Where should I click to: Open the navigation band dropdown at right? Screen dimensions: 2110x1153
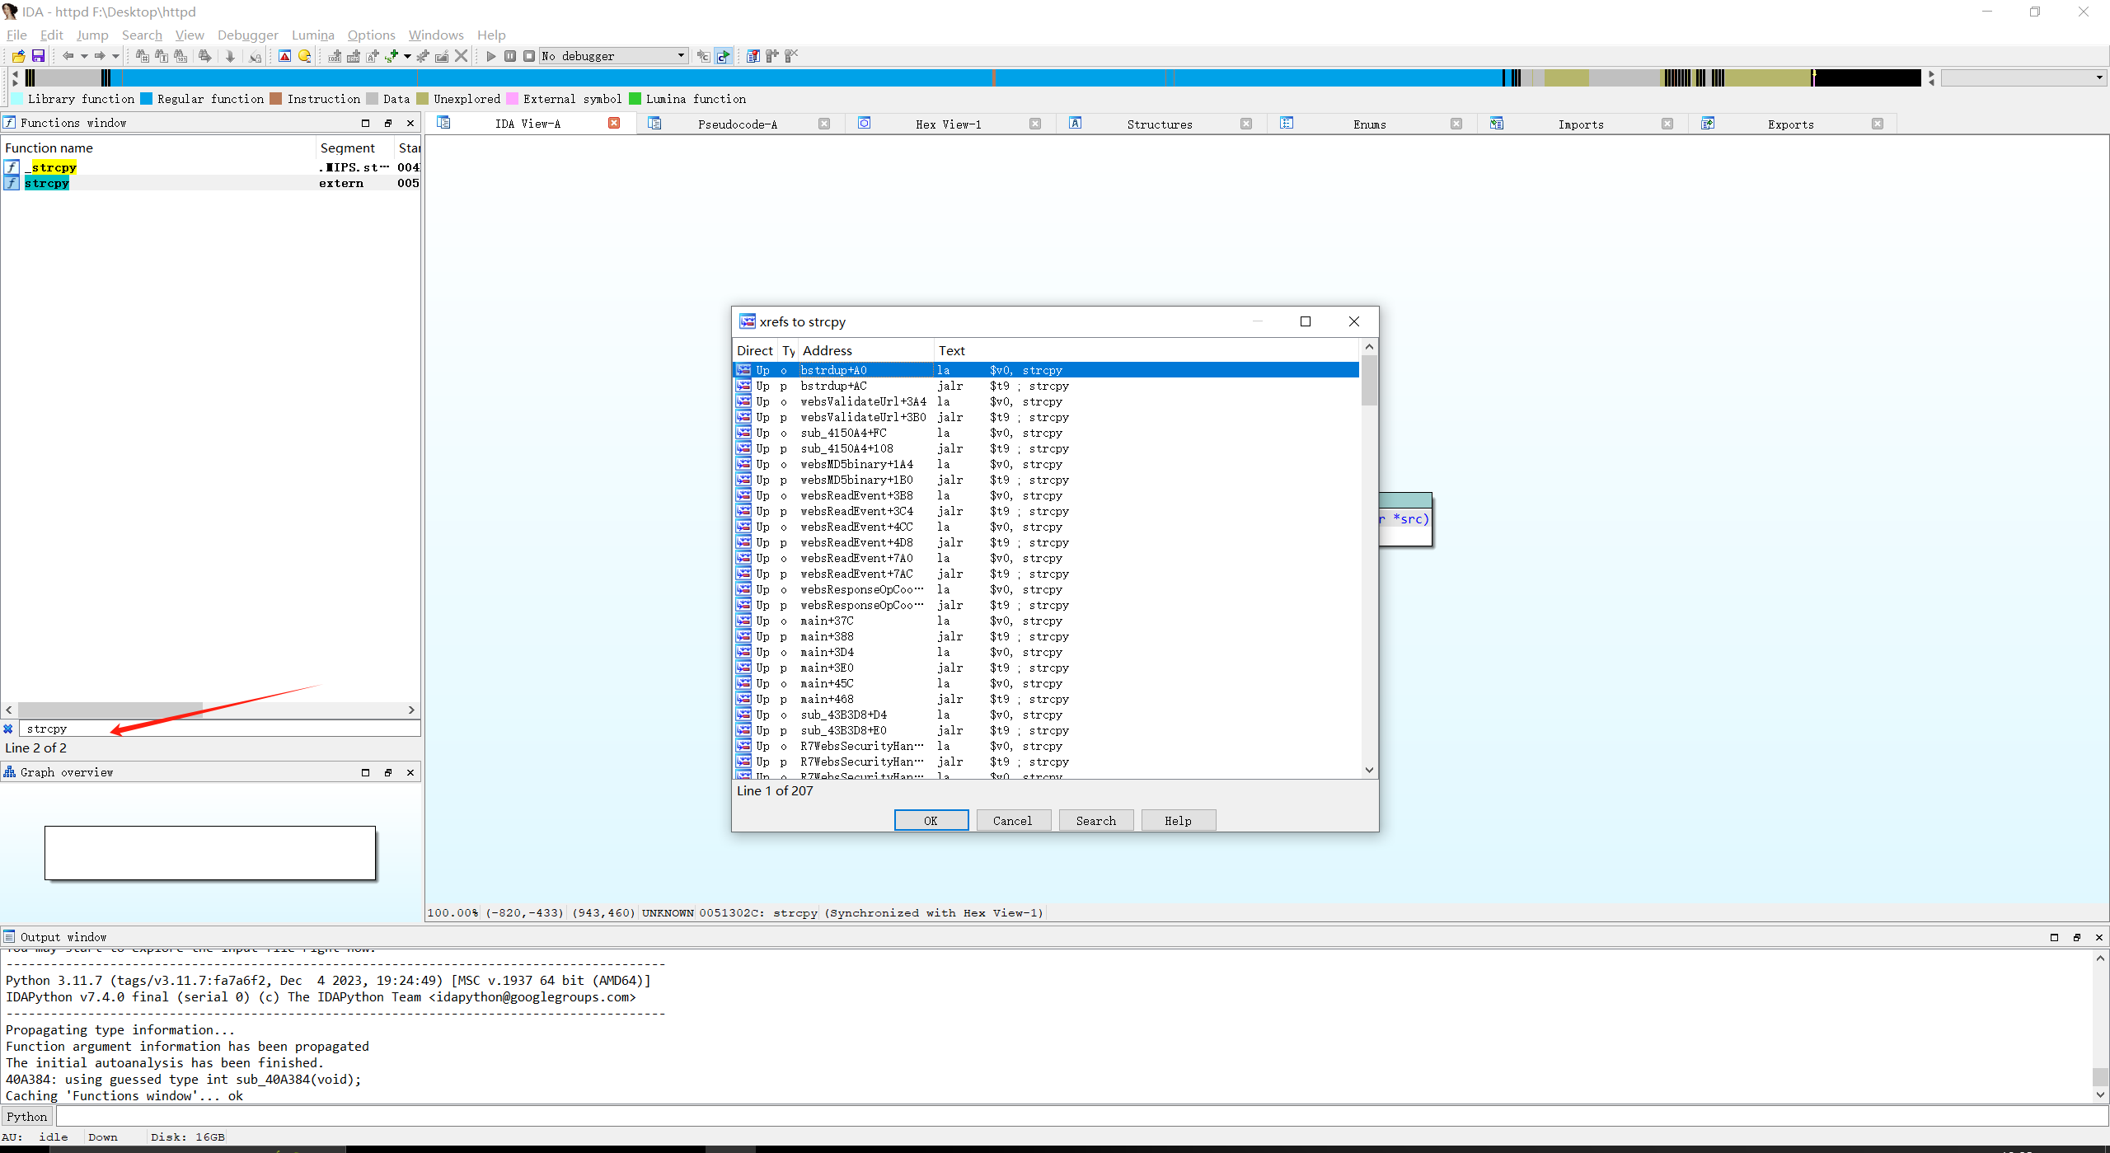click(2098, 77)
